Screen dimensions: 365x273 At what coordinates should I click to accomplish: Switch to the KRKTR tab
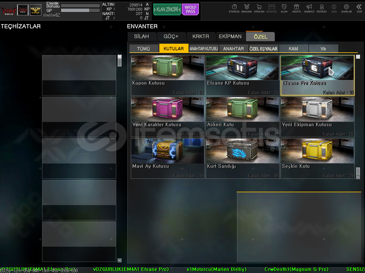click(201, 37)
